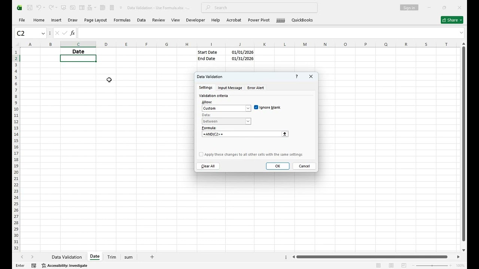The height and width of the screenshot is (269, 479).
Task: Click the Redo arrow icon
Action: click(x=51, y=7)
